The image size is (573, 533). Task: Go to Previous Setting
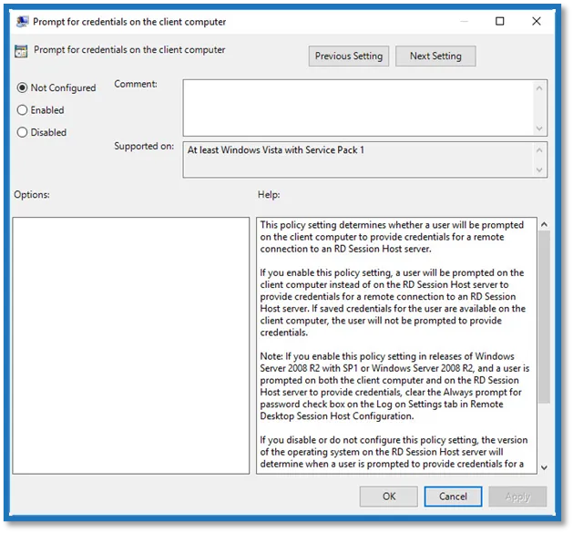pos(349,56)
